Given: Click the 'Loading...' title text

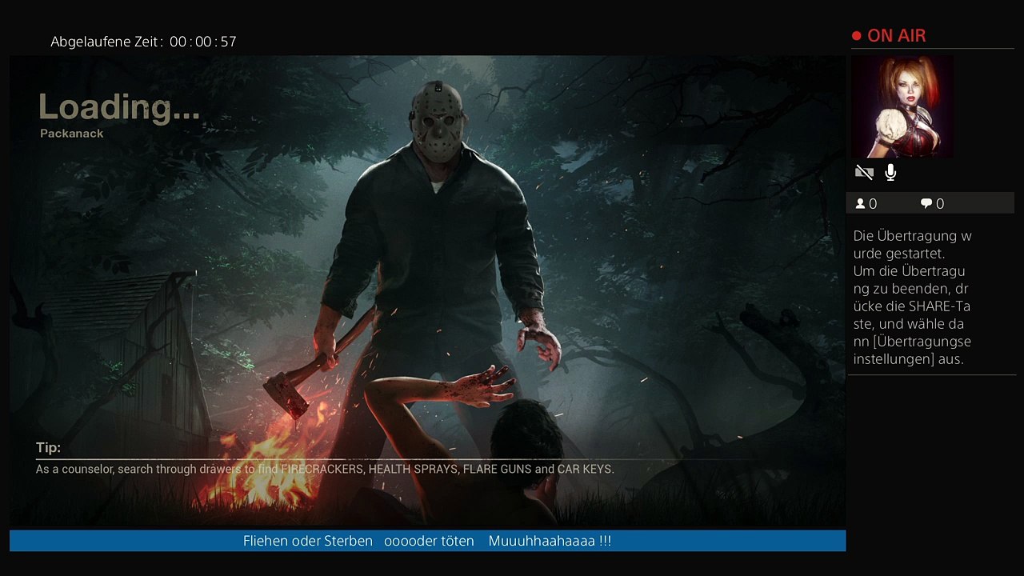Looking at the screenshot, I should 119,107.
